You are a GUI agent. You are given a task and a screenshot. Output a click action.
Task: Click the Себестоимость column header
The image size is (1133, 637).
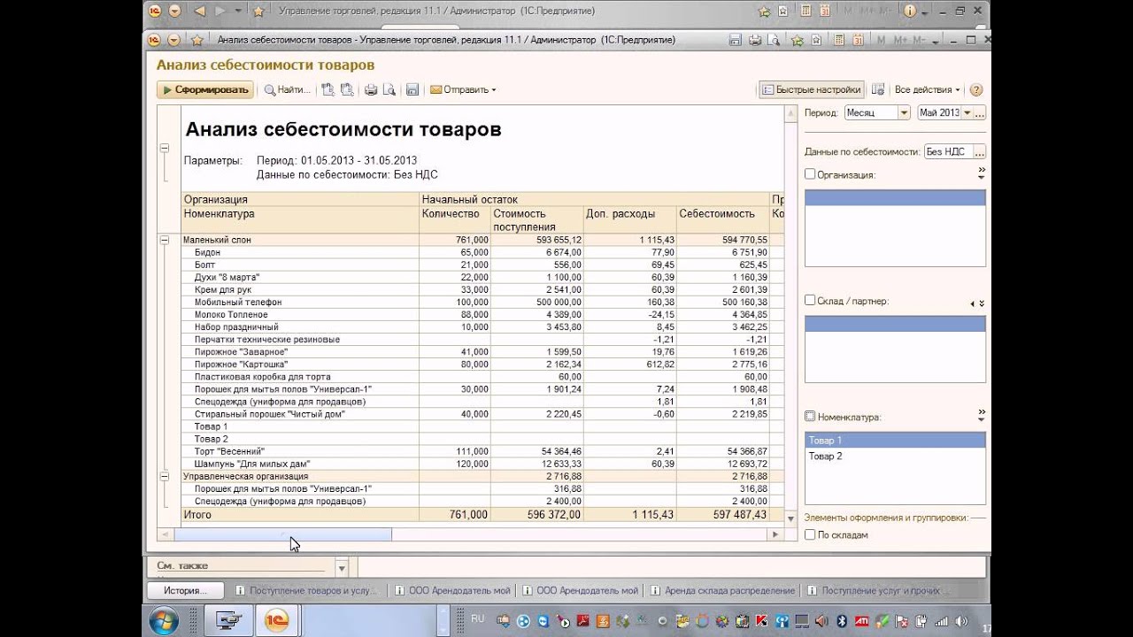coord(717,213)
